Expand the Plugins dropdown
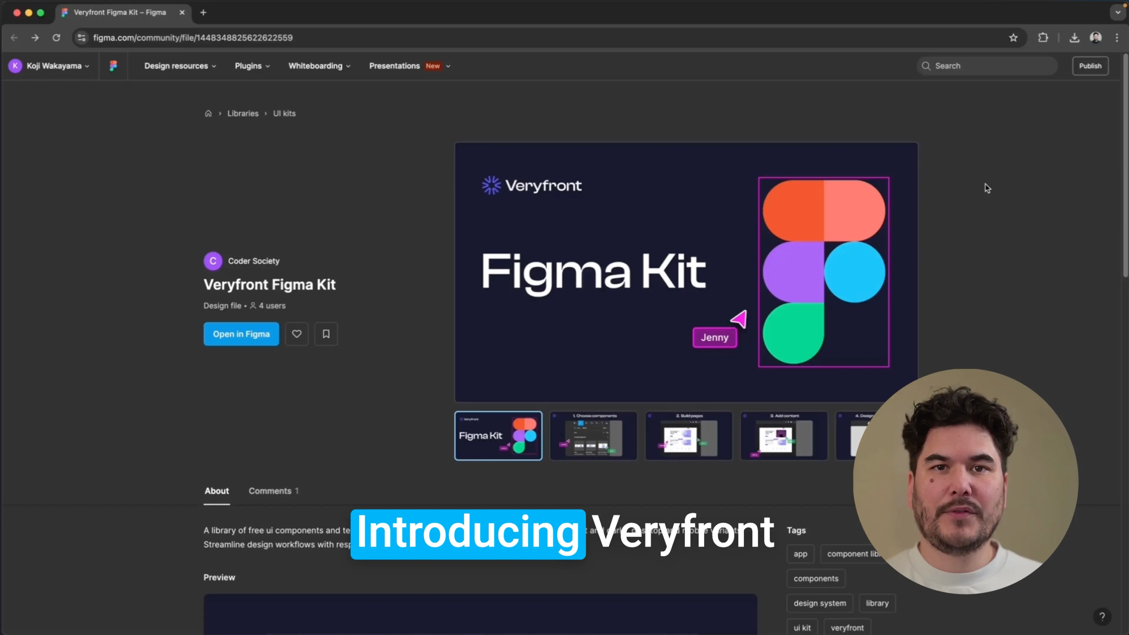Image resolution: width=1129 pixels, height=635 pixels. tap(252, 66)
